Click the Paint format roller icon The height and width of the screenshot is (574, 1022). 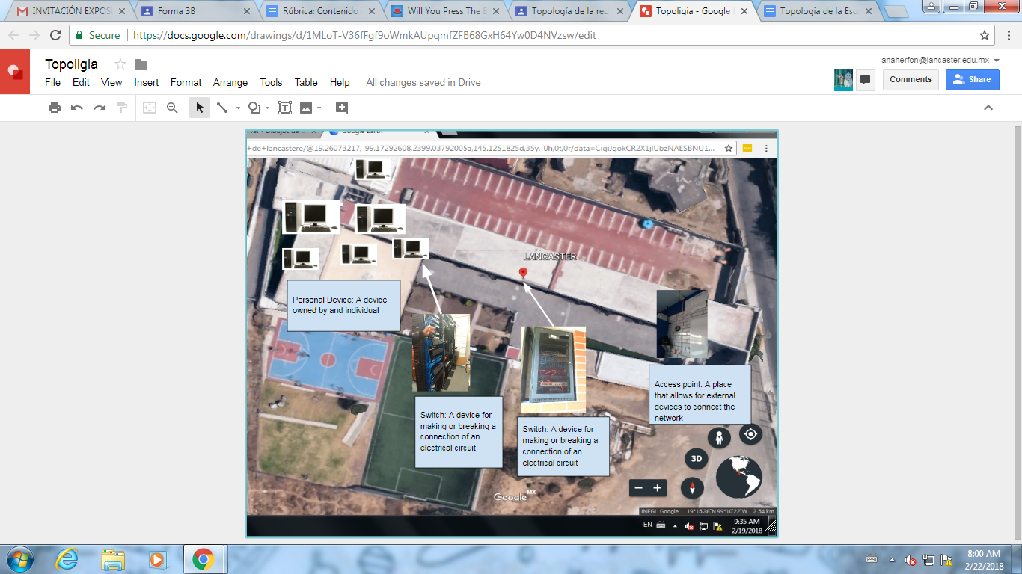point(122,108)
